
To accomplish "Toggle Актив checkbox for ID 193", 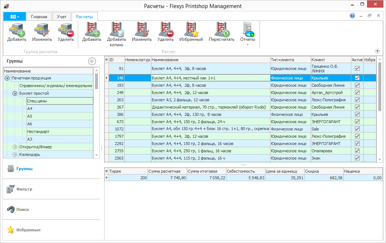I will point(357,85).
